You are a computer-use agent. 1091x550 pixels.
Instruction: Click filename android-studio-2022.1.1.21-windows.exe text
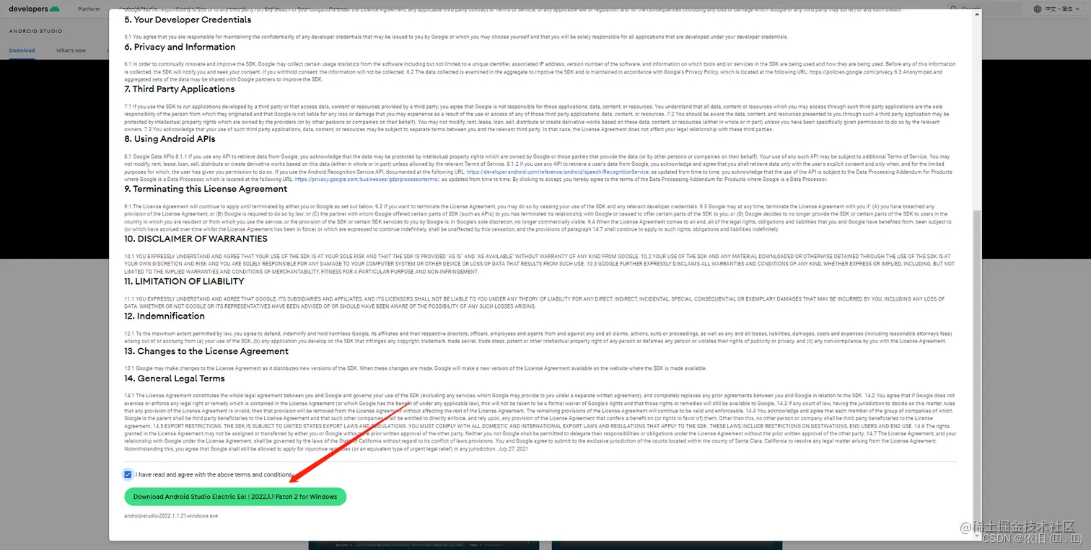(171, 516)
